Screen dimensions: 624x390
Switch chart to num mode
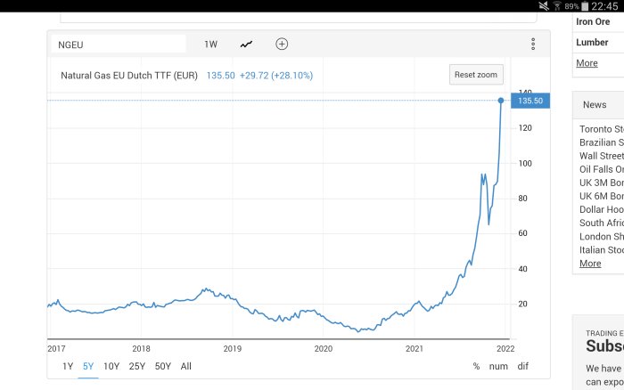click(498, 366)
